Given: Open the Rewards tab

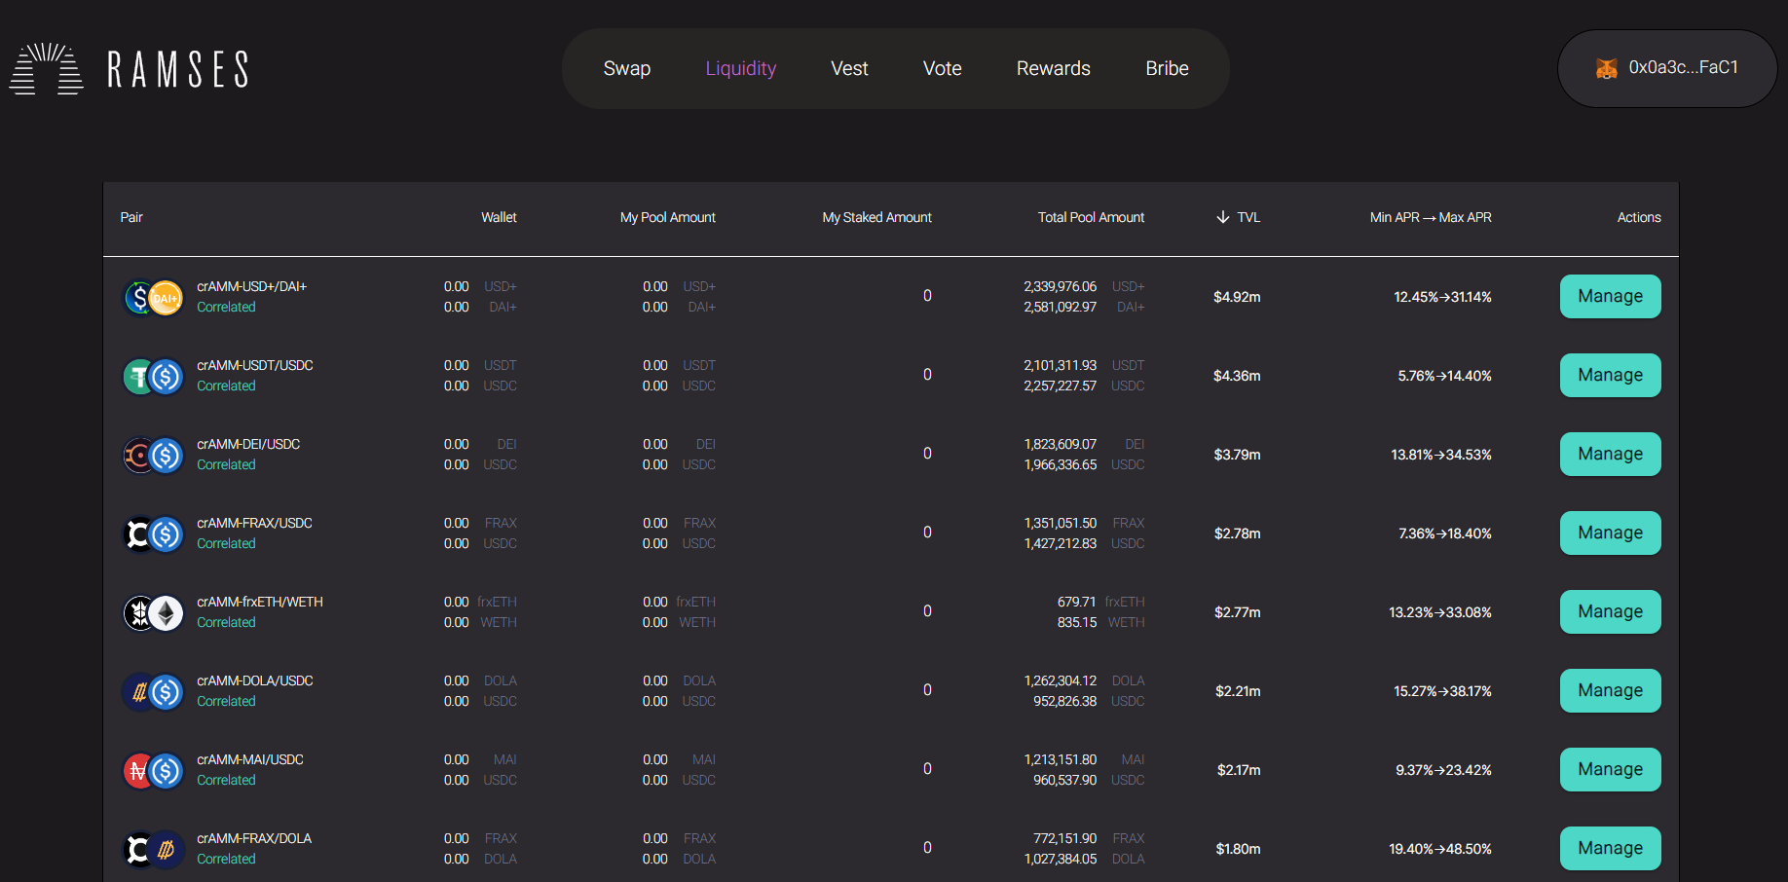Looking at the screenshot, I should (x=1053, y=68).
